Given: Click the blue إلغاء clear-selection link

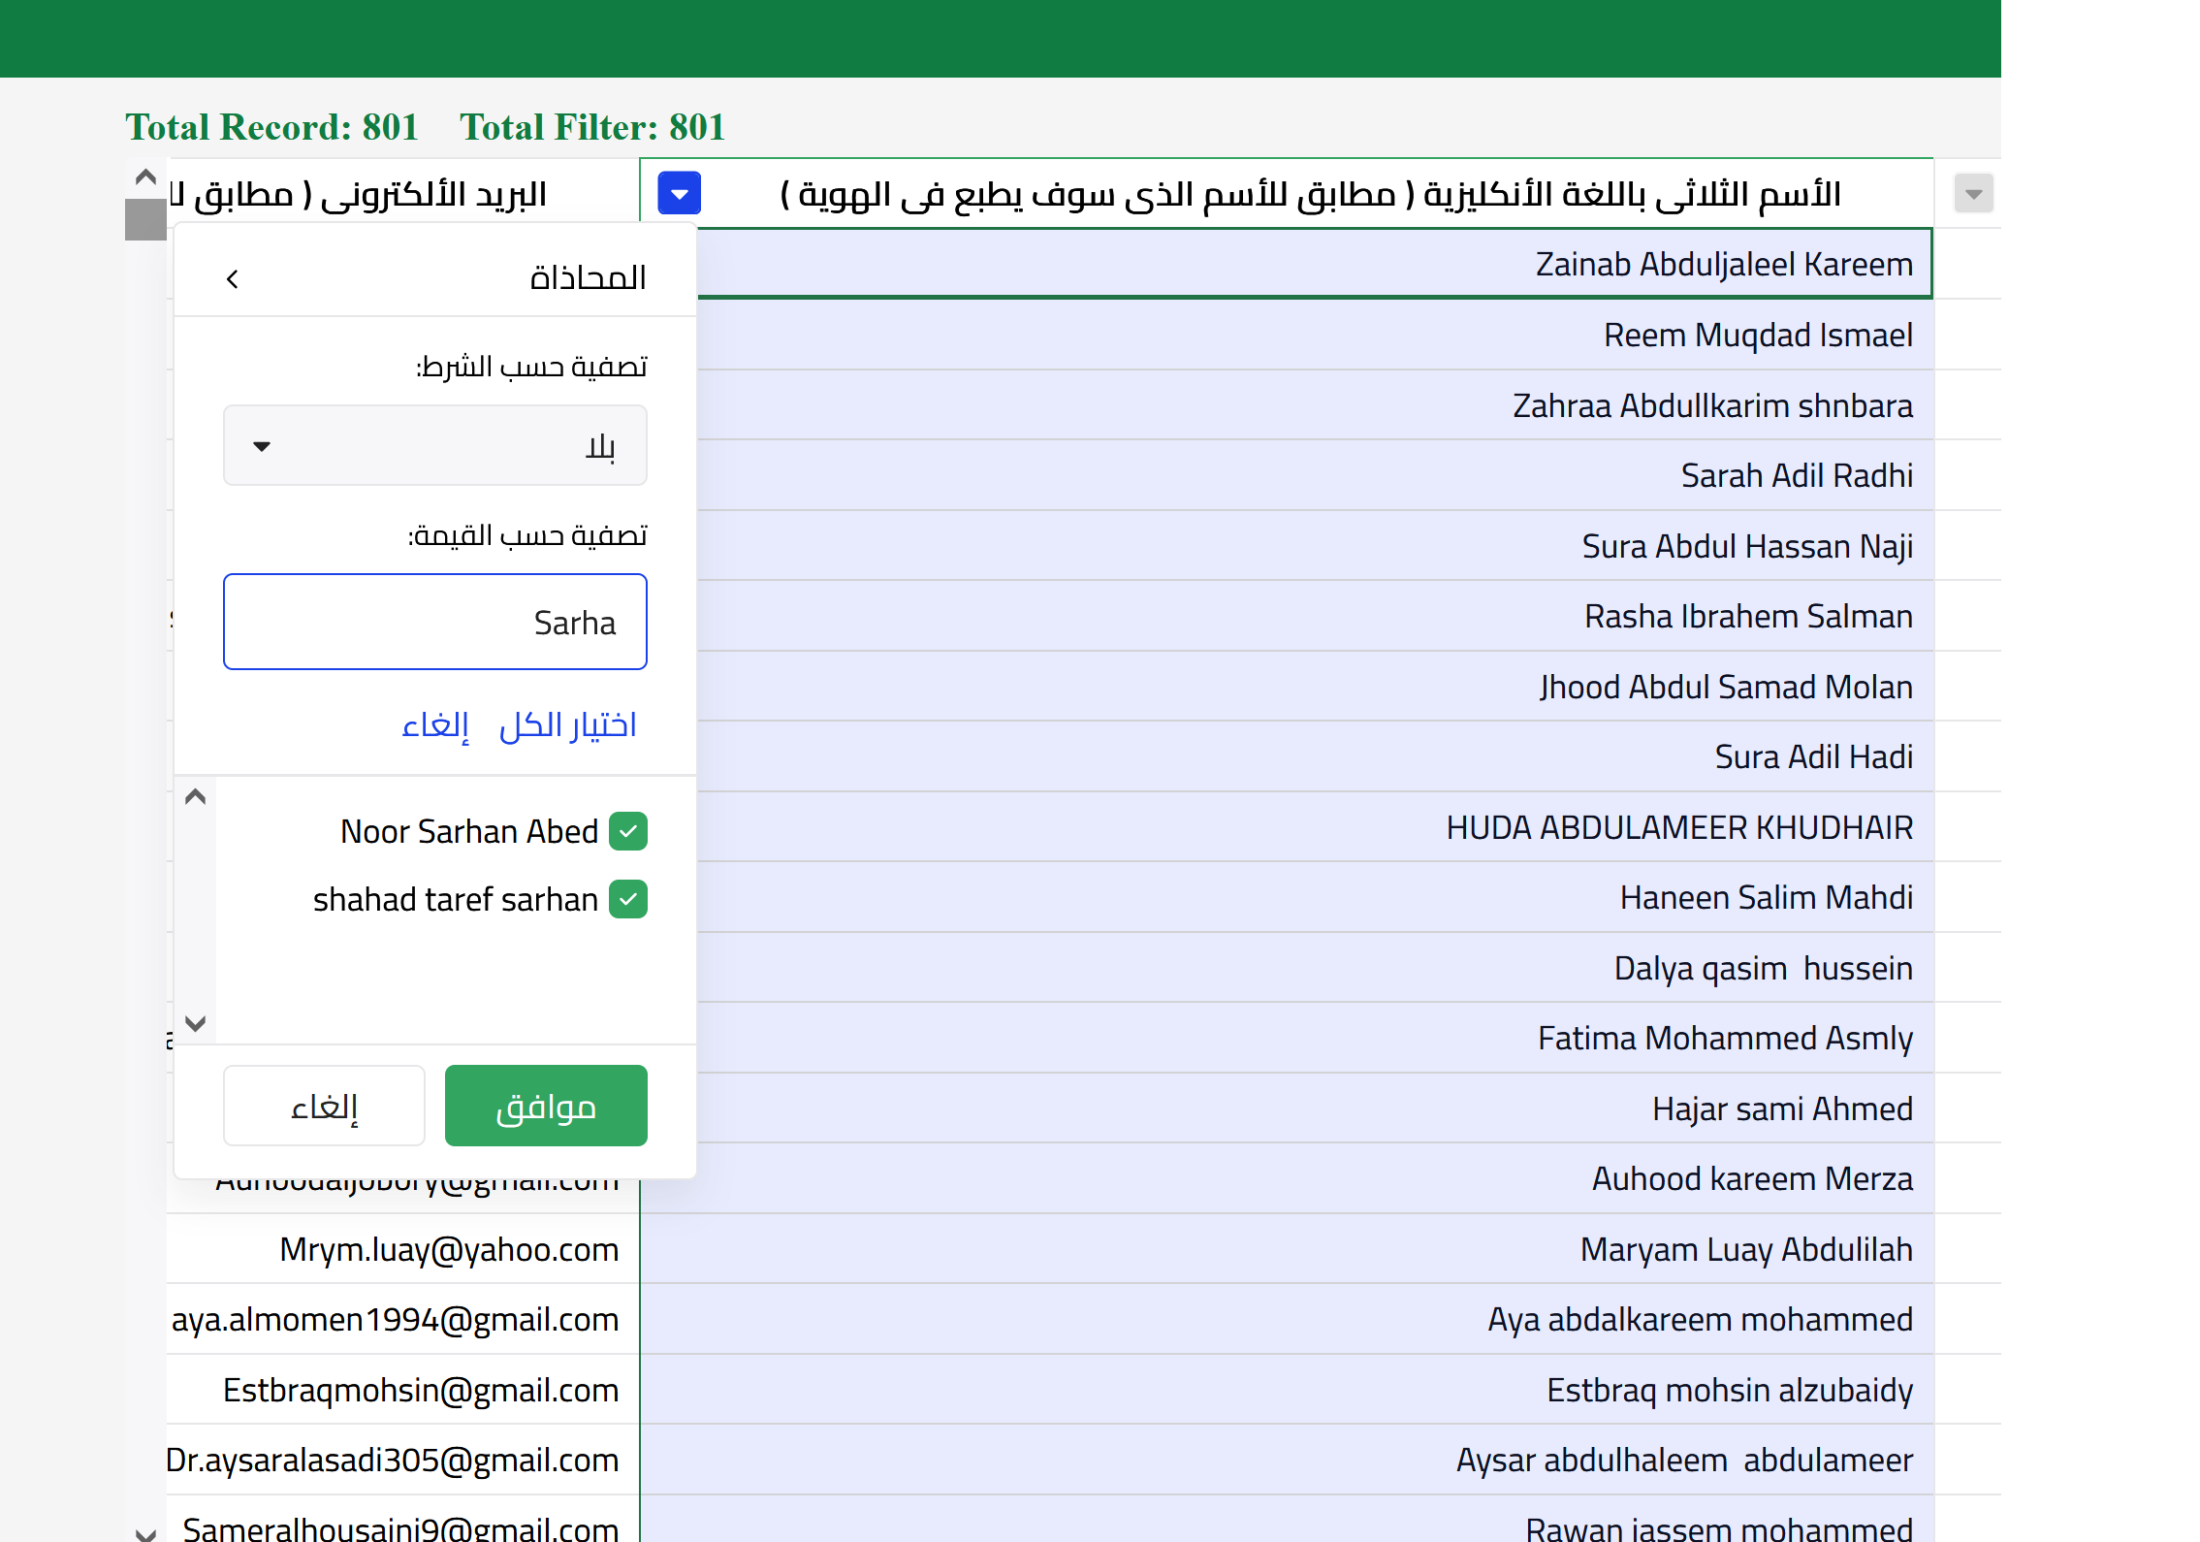Looking at the screenshot, I should [435, 725].
